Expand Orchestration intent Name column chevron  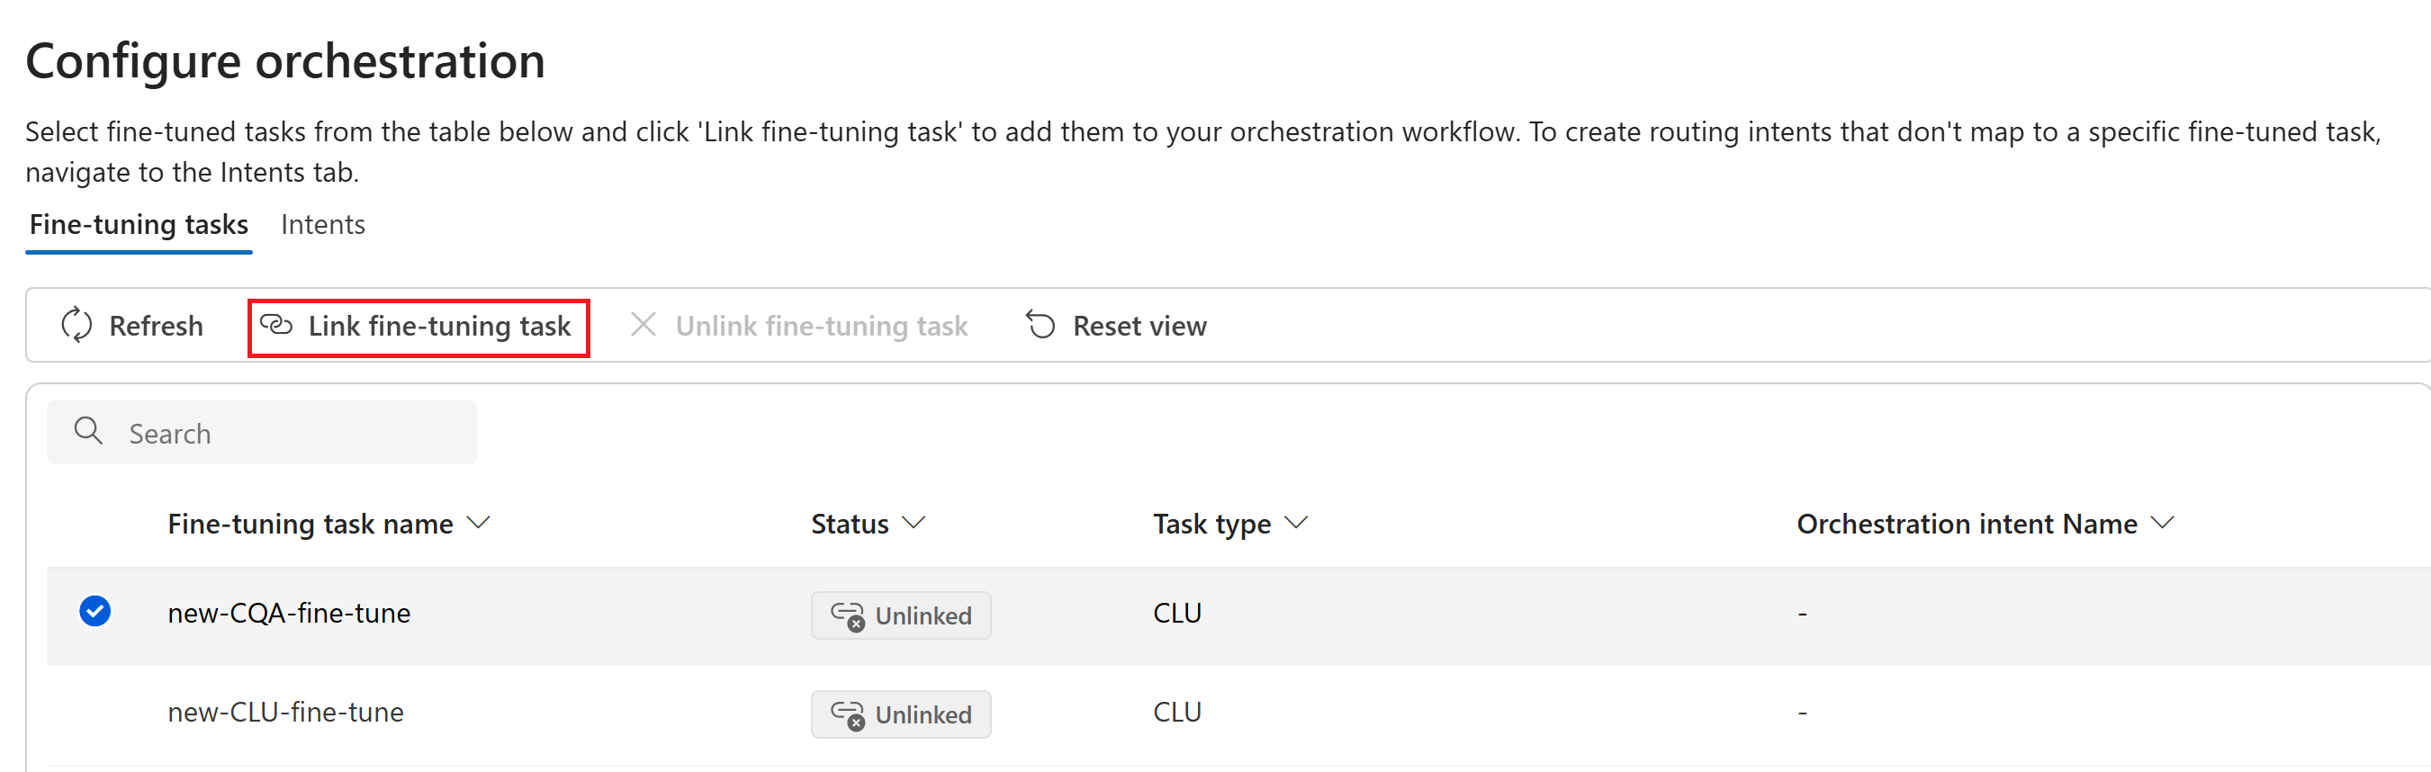pyautogui.click(x=2163, y=523)
